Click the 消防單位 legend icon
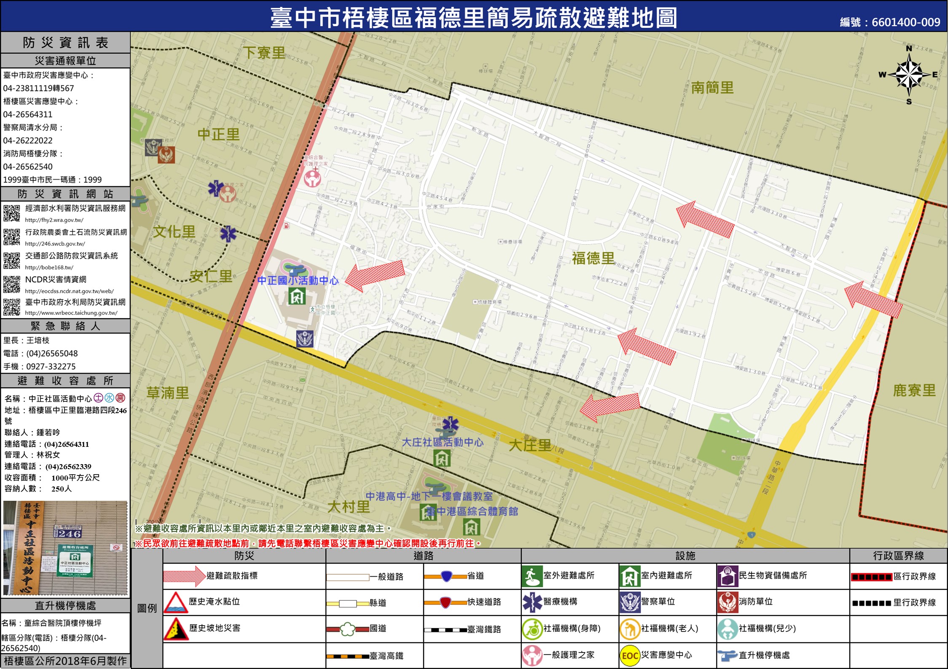The image size is (948, 669). 727,602
